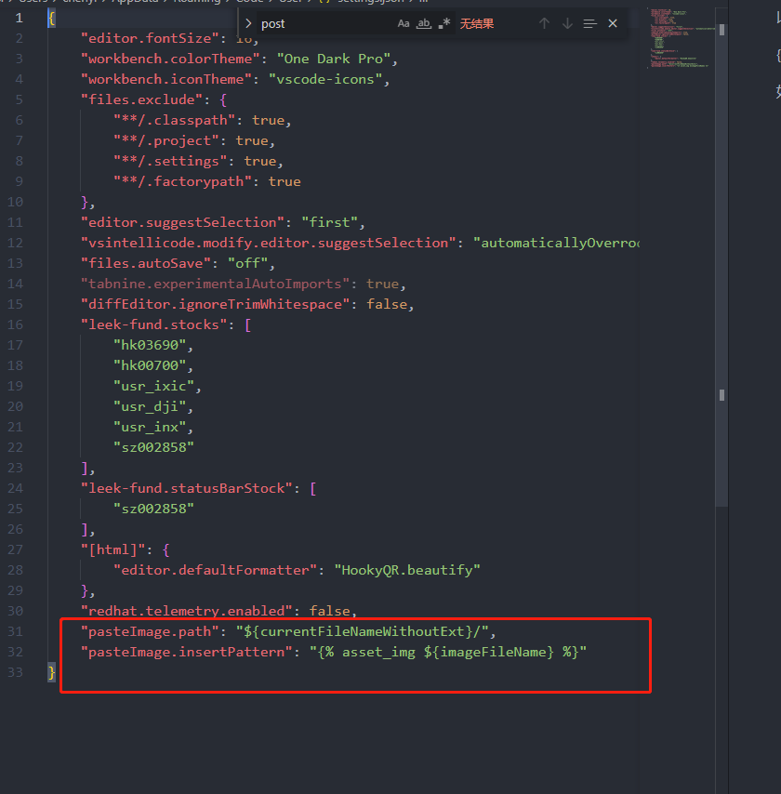Toggle Find in Selection icon
The image size is (781, 794).
pyautogui.click(x=589, y=23)
